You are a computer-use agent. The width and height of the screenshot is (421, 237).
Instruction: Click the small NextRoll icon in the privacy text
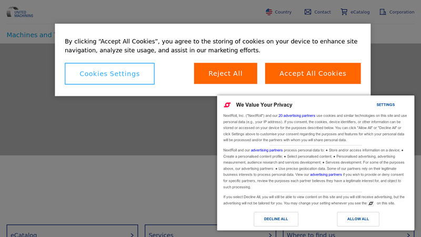pyautogui.click(x=371, y=203)
